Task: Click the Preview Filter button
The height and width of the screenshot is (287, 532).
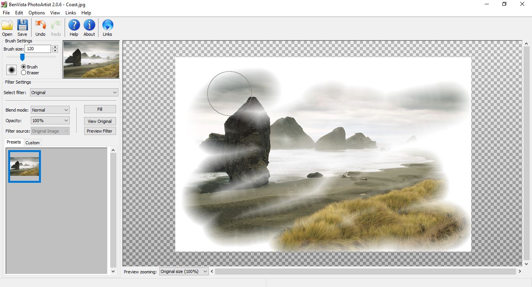Action: [x=100, y=131]
